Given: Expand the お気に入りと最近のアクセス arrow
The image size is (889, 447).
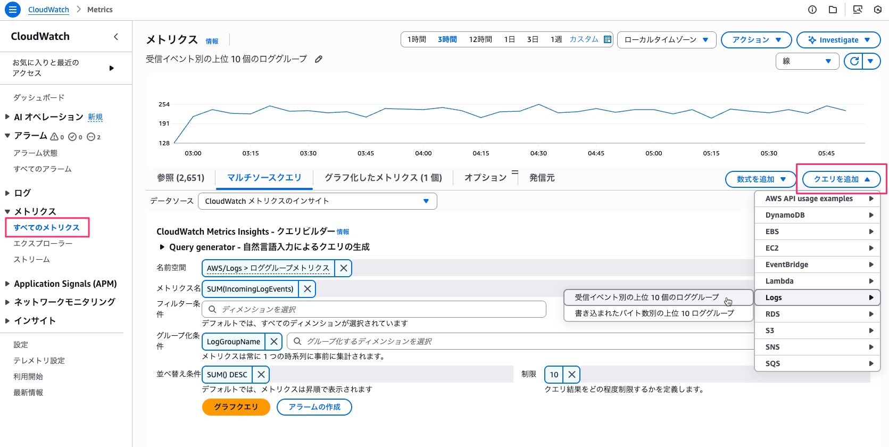Looking at the screenshot, I should (x=111, y=68).
